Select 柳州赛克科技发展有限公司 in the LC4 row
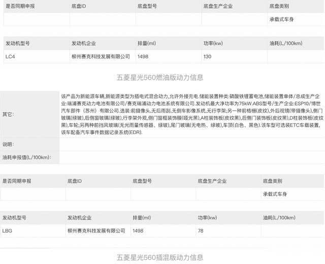The width and height of the screenshot is (325, 264). [101, 56]
